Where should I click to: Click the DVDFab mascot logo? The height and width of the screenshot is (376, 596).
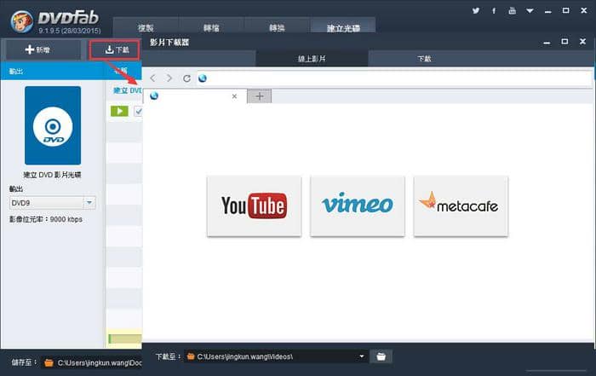click(21, 21)
